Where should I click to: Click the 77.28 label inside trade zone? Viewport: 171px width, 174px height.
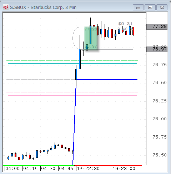pos(91,29)
